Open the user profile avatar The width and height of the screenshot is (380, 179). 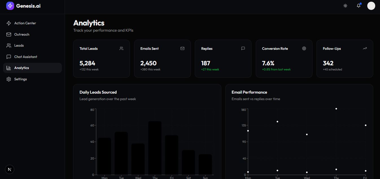(x=371, y=6)
